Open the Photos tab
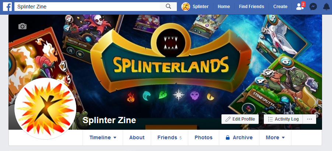 point(203,137)
